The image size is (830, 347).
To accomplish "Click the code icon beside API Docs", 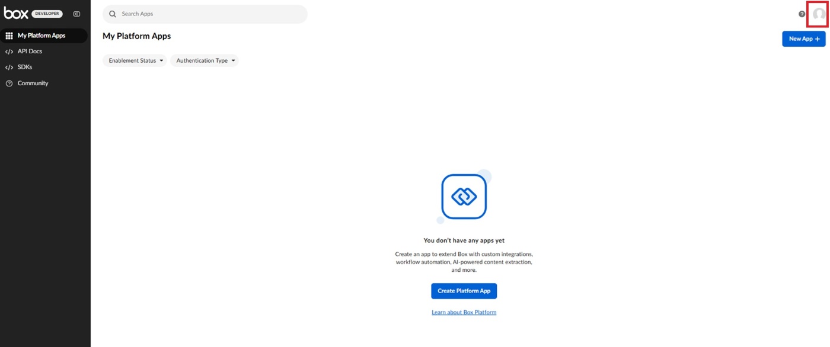I will 9,52.
